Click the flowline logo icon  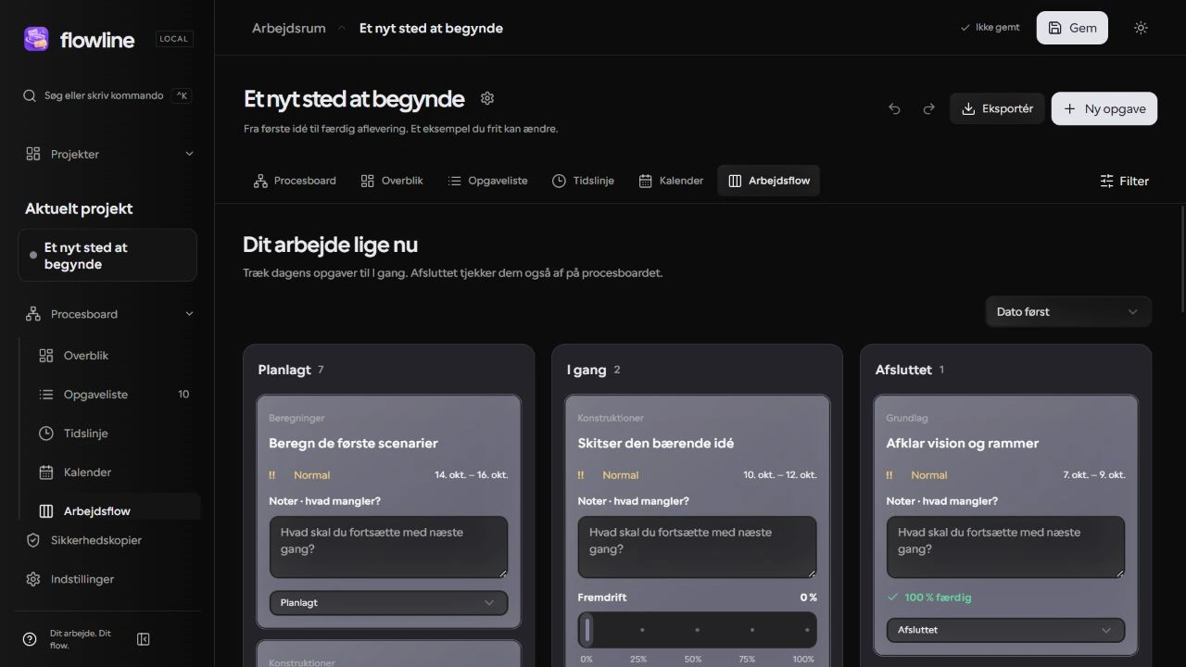36,39
